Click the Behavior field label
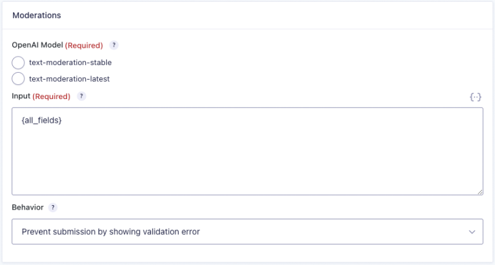Image resolution: width=495 pixels, height=265 pixels. click(x=28, y=208)
